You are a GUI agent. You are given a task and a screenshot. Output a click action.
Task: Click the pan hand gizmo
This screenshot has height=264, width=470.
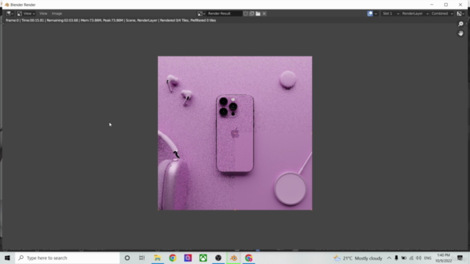coord(460,34)
